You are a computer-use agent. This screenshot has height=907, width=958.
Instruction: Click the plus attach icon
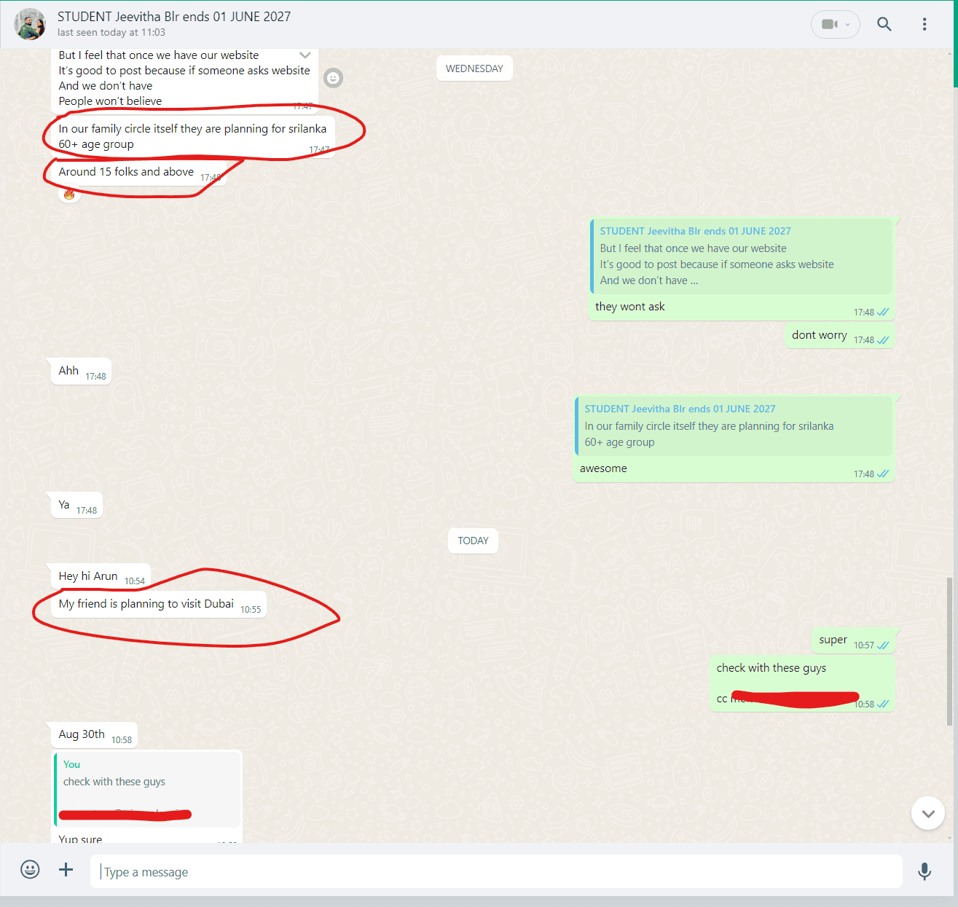click(66, 869)
